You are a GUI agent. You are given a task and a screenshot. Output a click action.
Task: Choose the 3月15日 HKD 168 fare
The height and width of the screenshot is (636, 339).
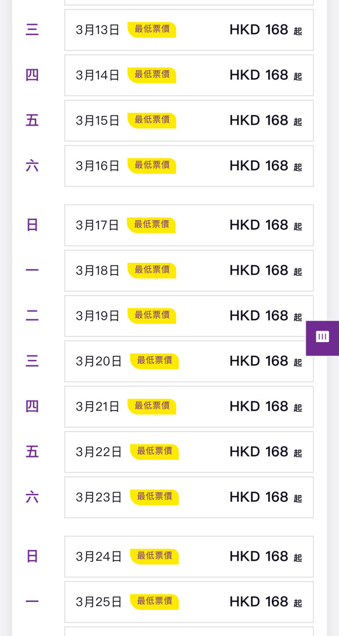click(x=189, y=121)
